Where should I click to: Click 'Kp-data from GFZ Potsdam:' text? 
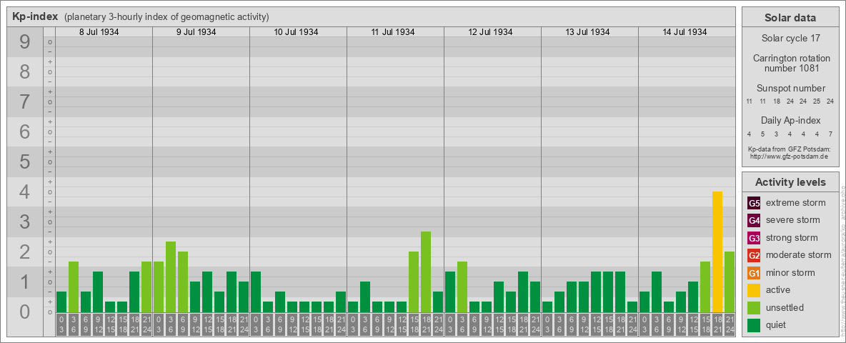pyautogui.click(x=790, y=149)
